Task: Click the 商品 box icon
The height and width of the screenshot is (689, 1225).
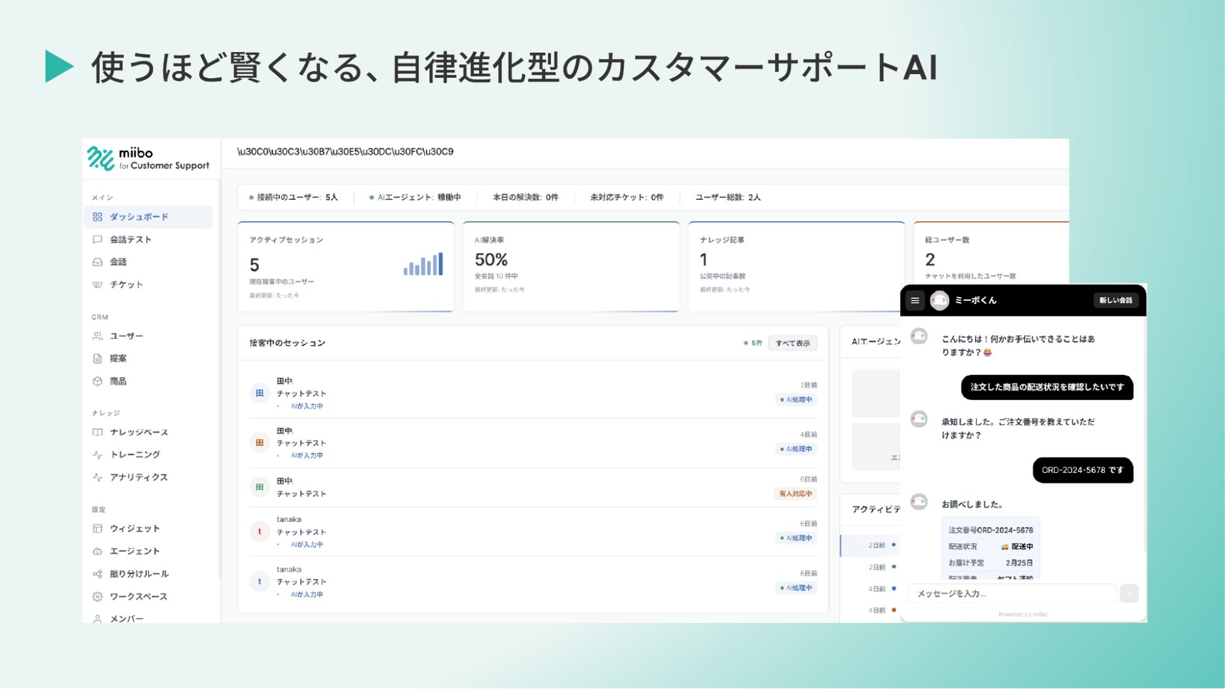Action: [97, 381]
